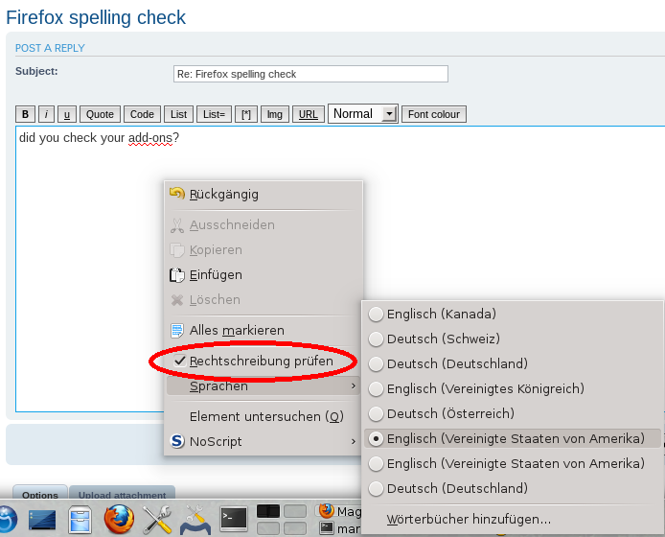Choose Alles markieren menu entry
Screen dimensions: 665x537
264,330
